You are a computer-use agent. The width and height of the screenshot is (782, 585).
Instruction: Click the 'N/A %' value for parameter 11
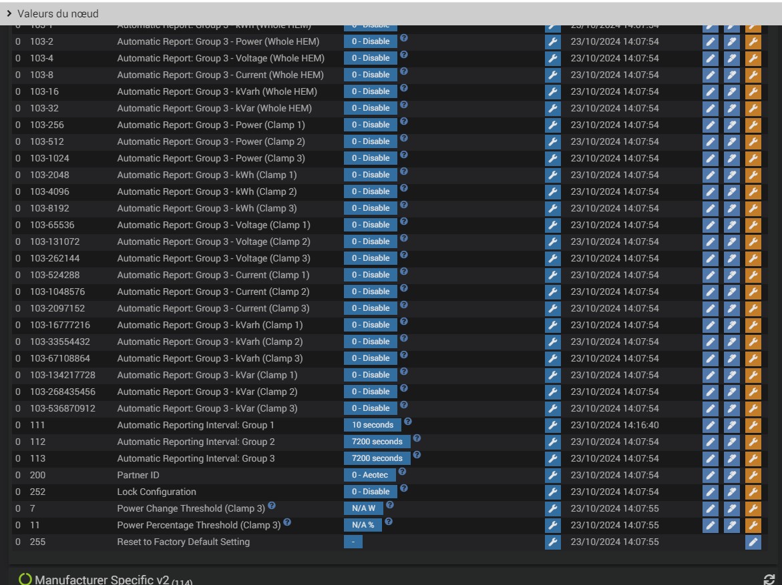pos(363,525)
